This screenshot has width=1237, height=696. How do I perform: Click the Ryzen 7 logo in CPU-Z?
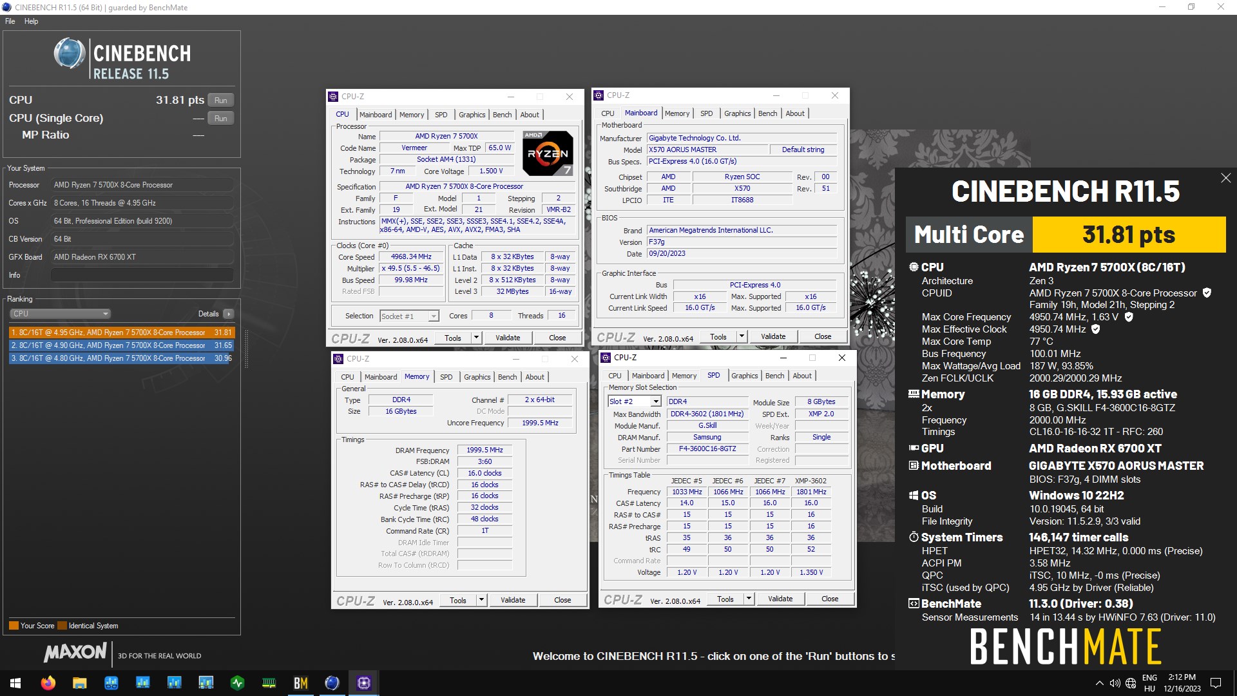click(x=548, y=153)
